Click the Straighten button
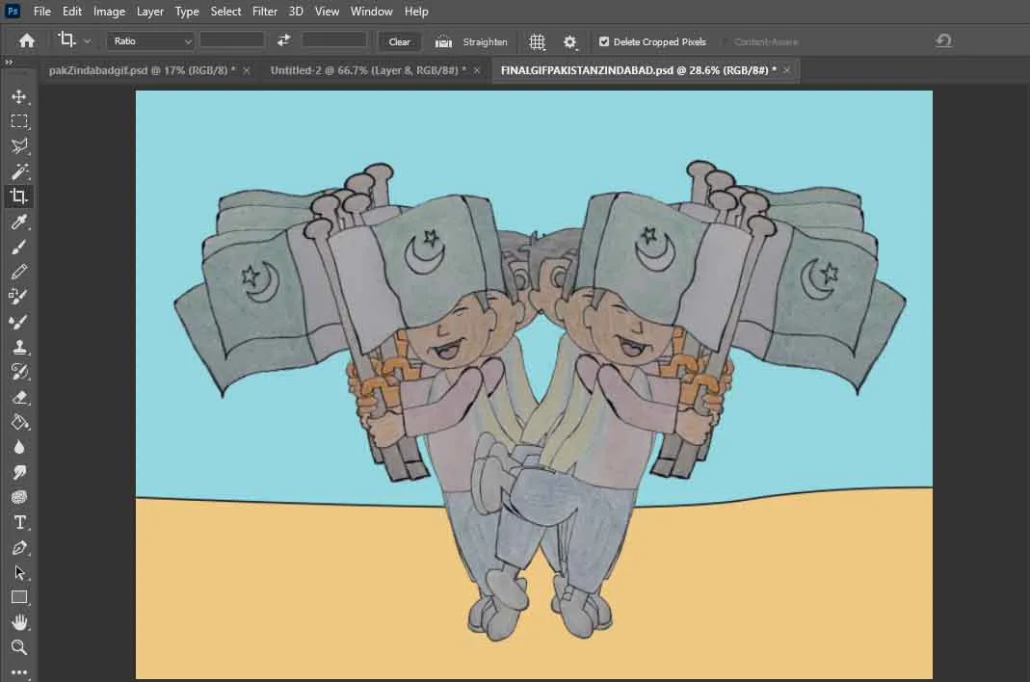1030x682 pixels. pyautogui.click(x=472, y=41)
